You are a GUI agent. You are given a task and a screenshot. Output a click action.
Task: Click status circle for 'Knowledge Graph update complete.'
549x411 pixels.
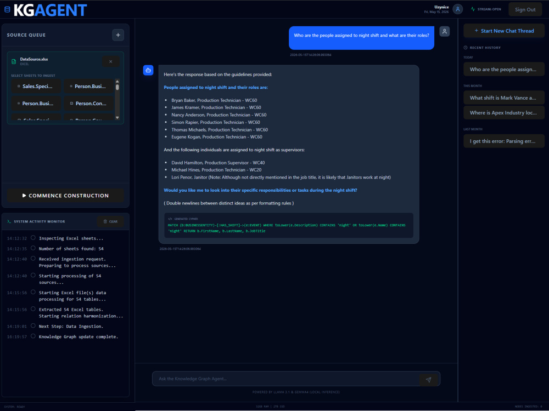pos(33,336)
